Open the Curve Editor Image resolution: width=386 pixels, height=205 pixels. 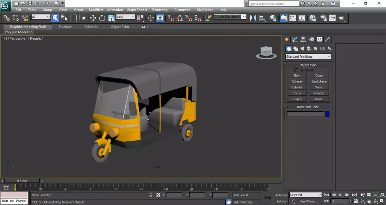pos(293,18)
